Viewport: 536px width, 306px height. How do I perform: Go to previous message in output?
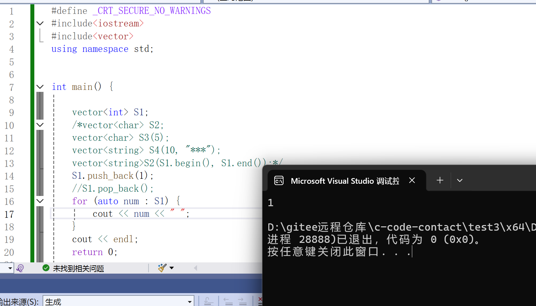(x=228, y=301)
